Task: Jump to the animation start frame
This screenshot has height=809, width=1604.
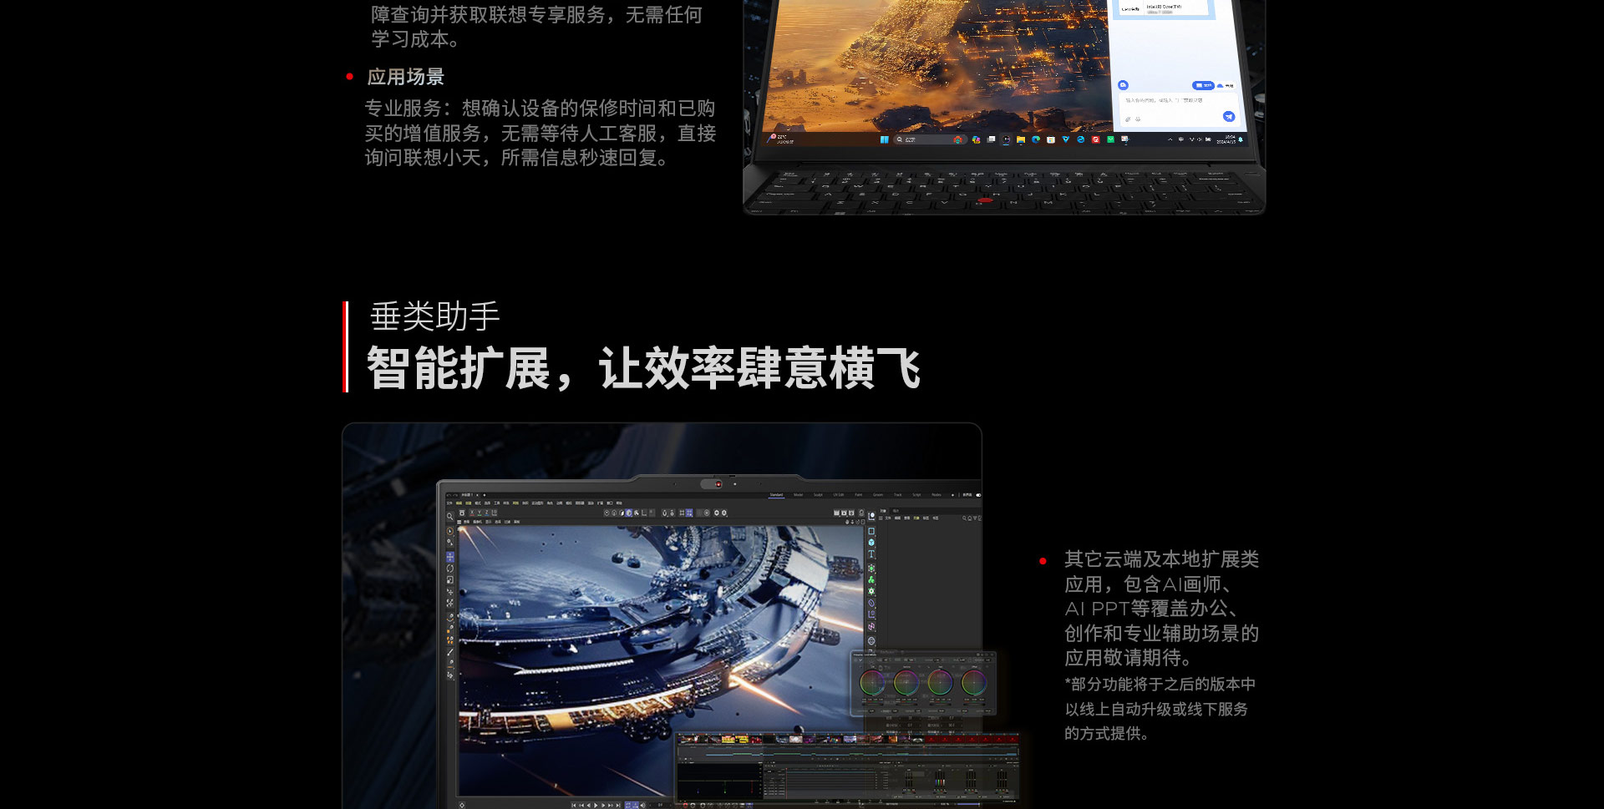Action: tap(573, 805)
